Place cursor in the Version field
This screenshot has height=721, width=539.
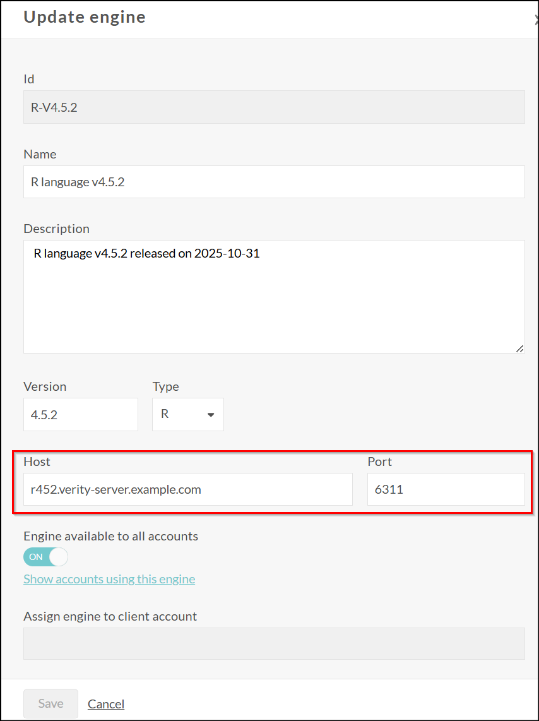coord(81,414)
